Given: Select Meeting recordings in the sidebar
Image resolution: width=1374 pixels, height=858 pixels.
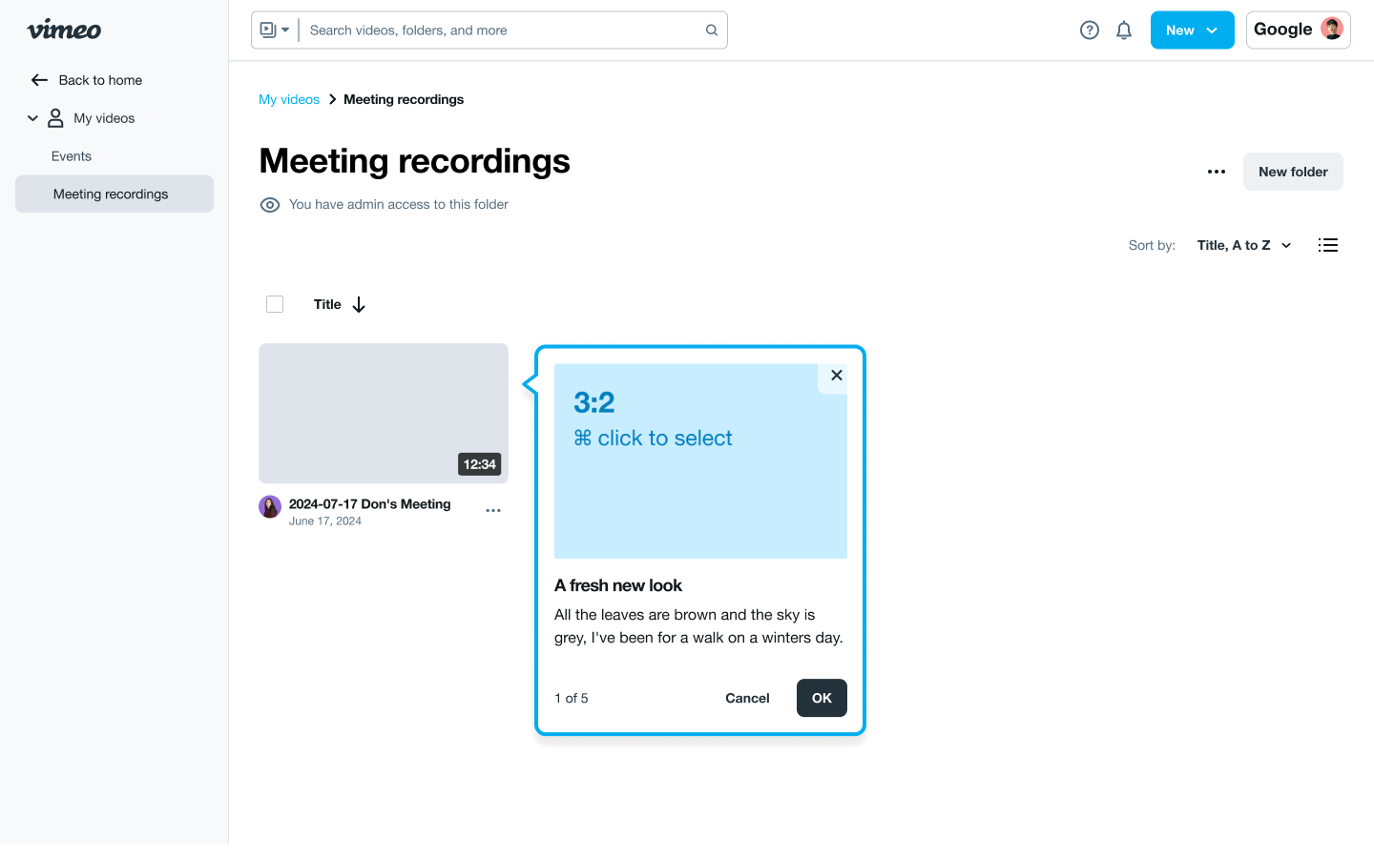Looking at the screenshot, I should [x=111, y=194].
